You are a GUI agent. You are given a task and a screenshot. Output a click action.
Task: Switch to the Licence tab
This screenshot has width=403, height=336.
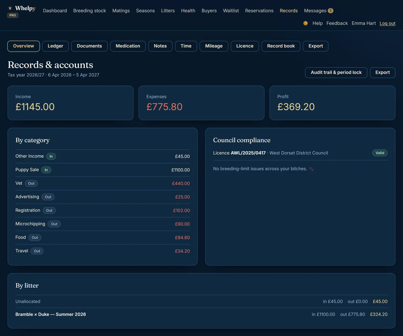(245, 46)
